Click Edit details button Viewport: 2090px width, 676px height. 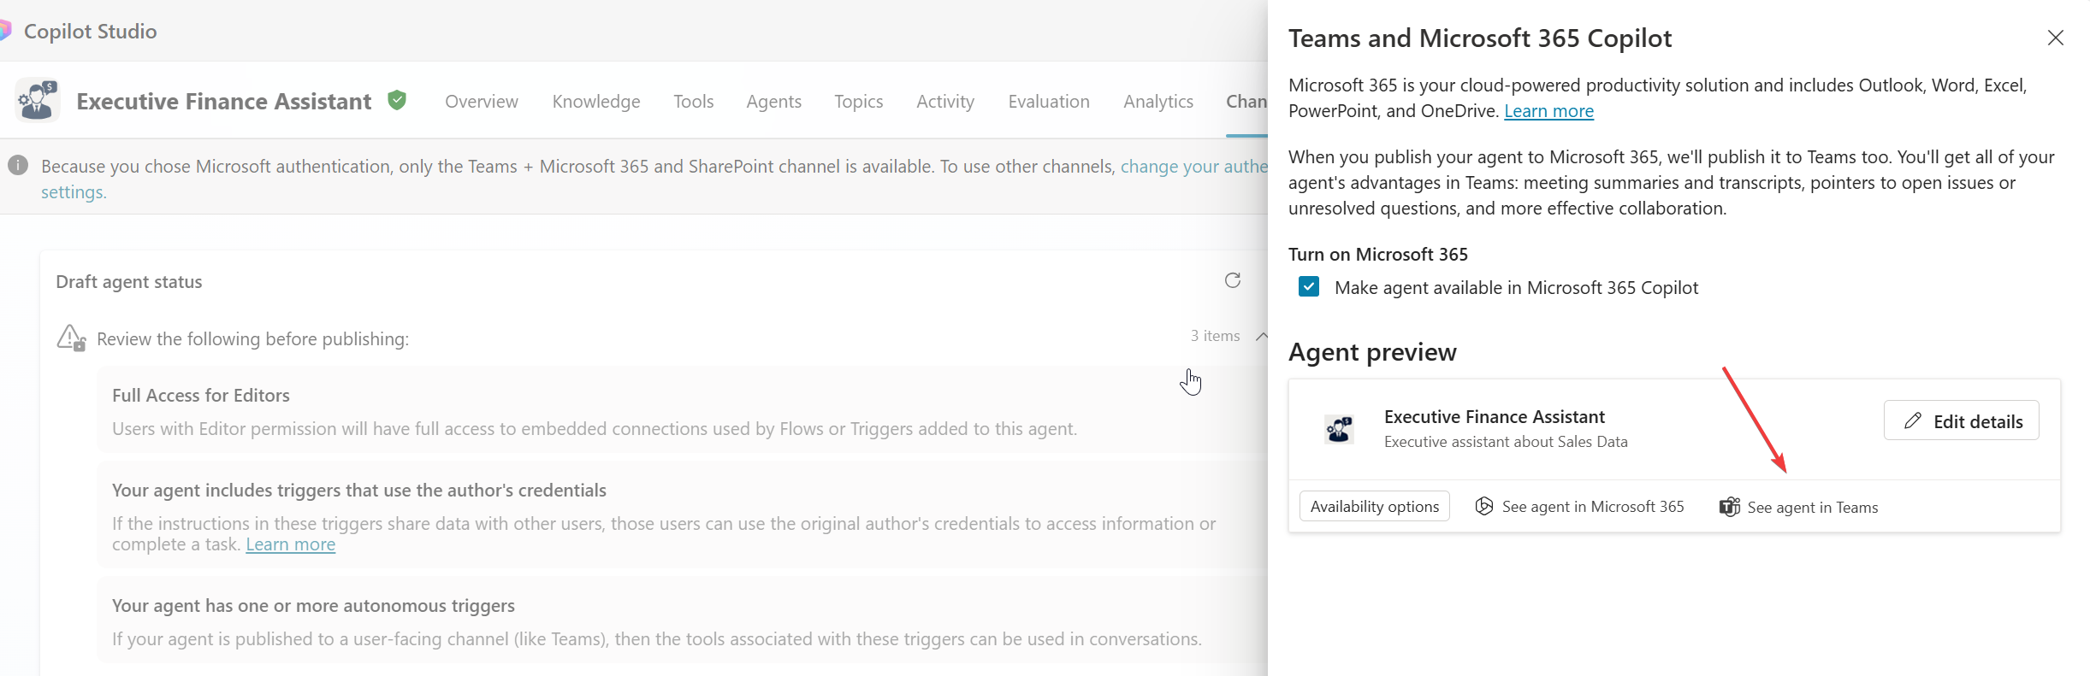tap(1961, 421)
